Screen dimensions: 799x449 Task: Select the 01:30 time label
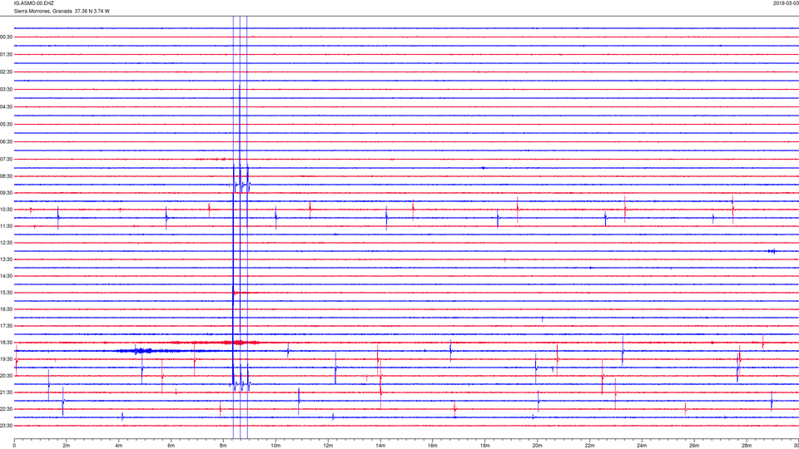(x=6, y=55)
